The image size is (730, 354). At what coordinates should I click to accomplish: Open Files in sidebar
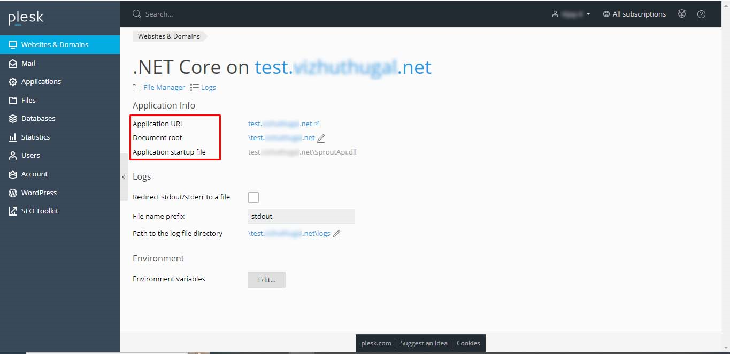coord(60,100)
